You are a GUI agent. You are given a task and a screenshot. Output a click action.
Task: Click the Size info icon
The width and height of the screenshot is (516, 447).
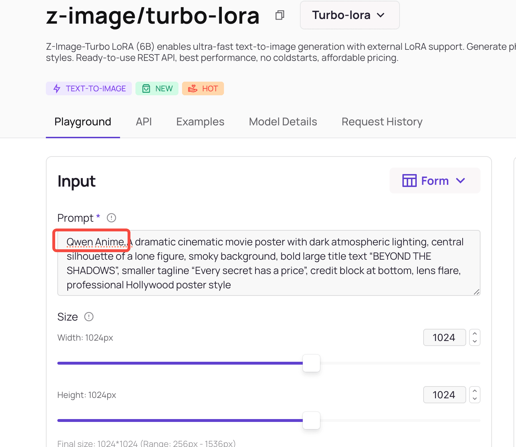click(89, 317)
